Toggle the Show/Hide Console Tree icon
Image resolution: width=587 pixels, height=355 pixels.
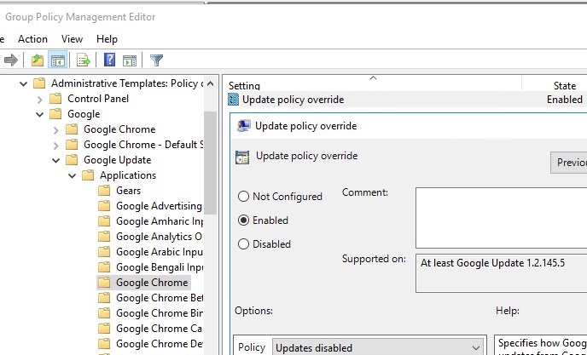point(58,60)
